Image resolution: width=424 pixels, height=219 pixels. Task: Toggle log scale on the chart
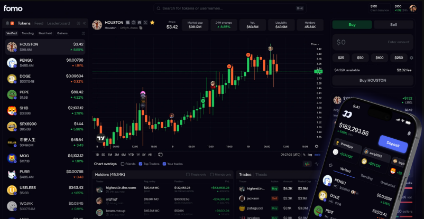pyautogui.click(x=310, y=155)
